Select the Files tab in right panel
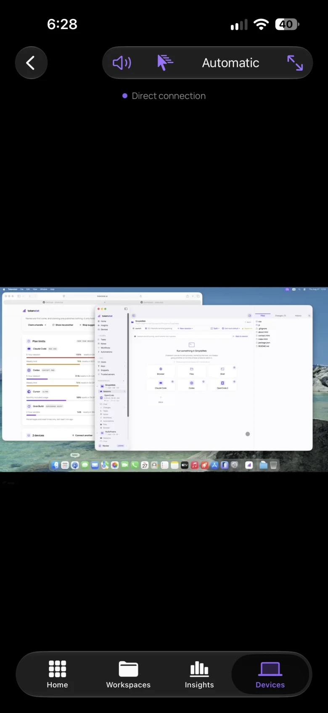This screenshot has width=328, height=713. [x=263, y=315]
